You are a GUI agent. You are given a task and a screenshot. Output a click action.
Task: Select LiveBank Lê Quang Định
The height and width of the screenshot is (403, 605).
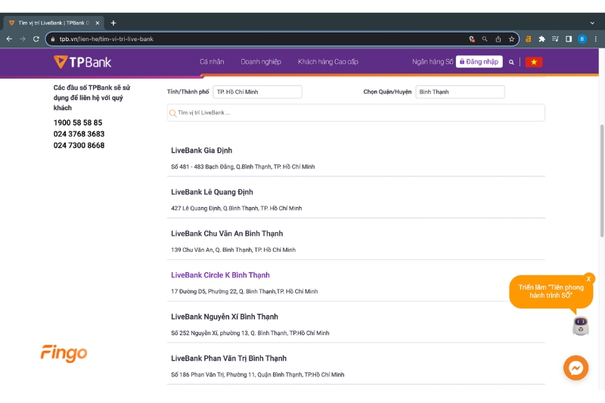point(212,192)
